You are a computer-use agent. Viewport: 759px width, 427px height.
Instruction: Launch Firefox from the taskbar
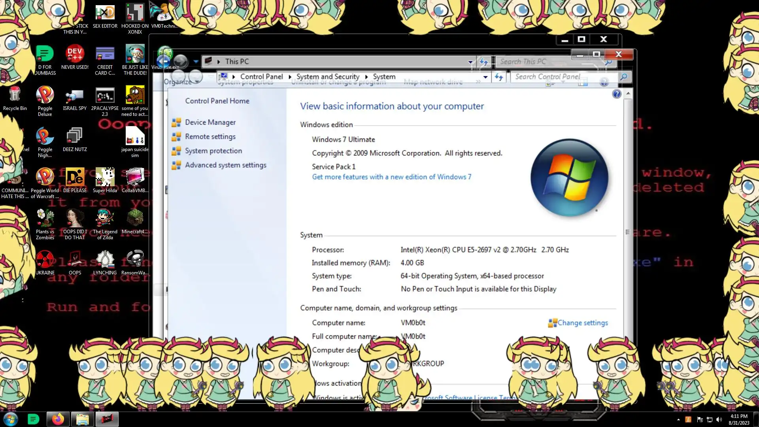click(x=58, y=419)
